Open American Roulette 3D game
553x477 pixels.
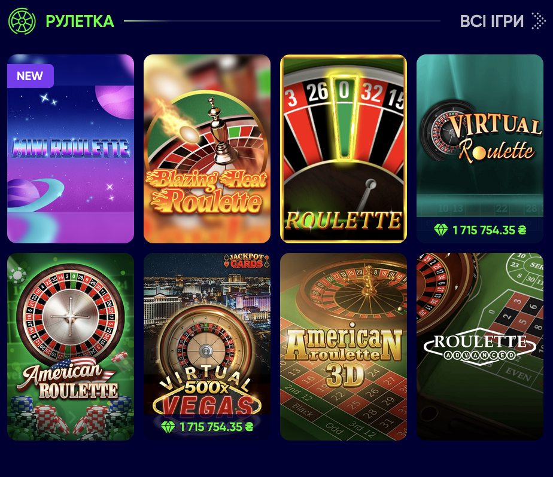344,347
